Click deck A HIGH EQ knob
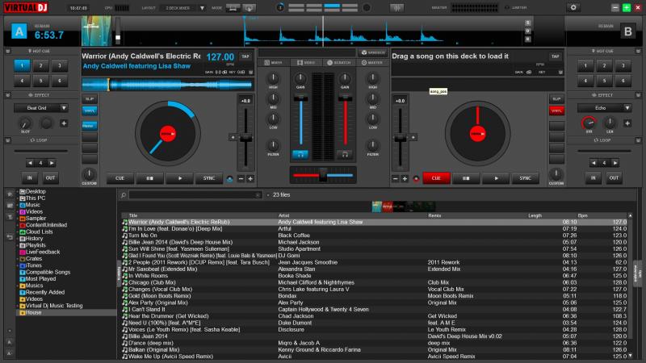The width and height of the screenshot is (646, 363). coord(273,78)
